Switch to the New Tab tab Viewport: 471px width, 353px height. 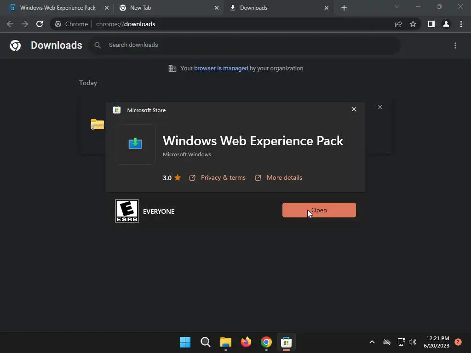pyautogui.click(x=168, y=8)
